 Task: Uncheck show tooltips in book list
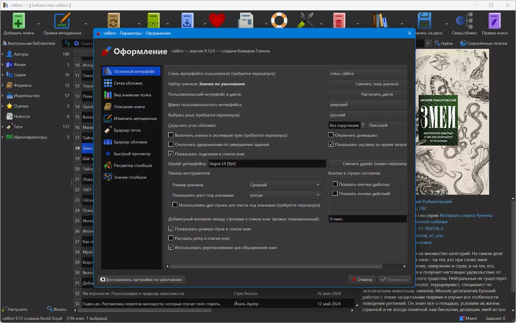pos(171,154)
